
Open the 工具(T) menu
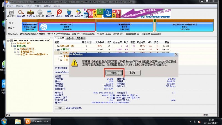coord(38,6)
